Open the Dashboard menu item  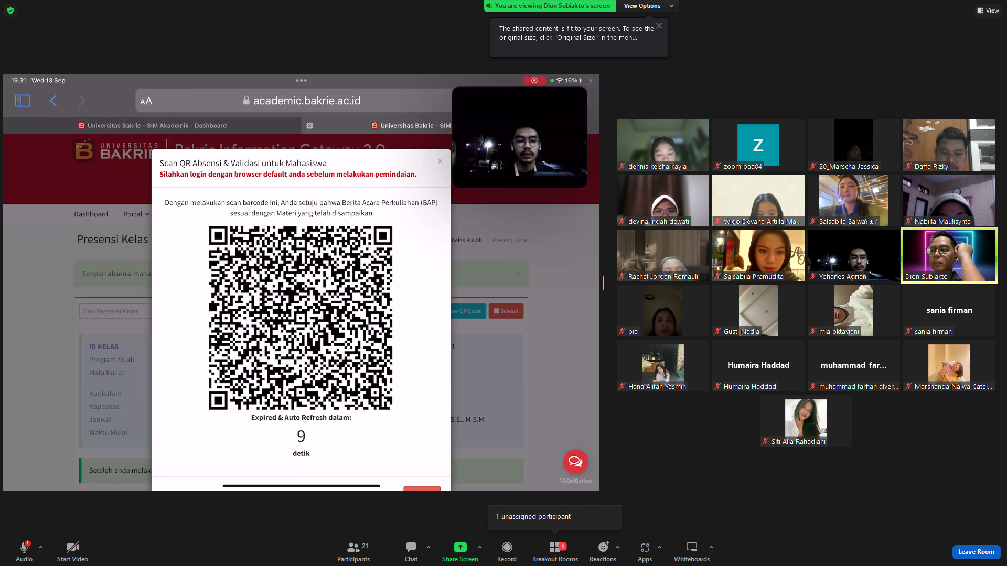click(x=91, y=214)
